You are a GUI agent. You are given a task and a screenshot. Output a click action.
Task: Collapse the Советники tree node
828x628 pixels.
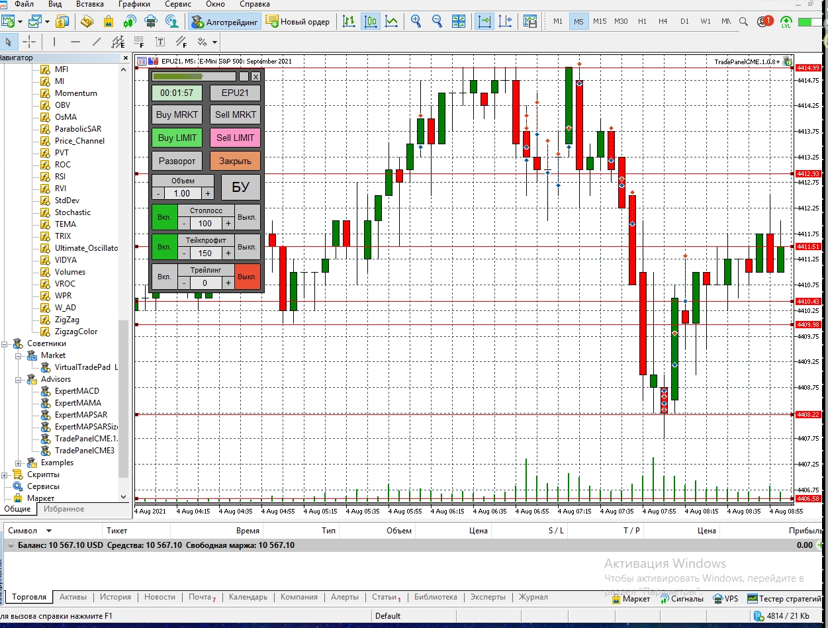[x=5, y=343]
